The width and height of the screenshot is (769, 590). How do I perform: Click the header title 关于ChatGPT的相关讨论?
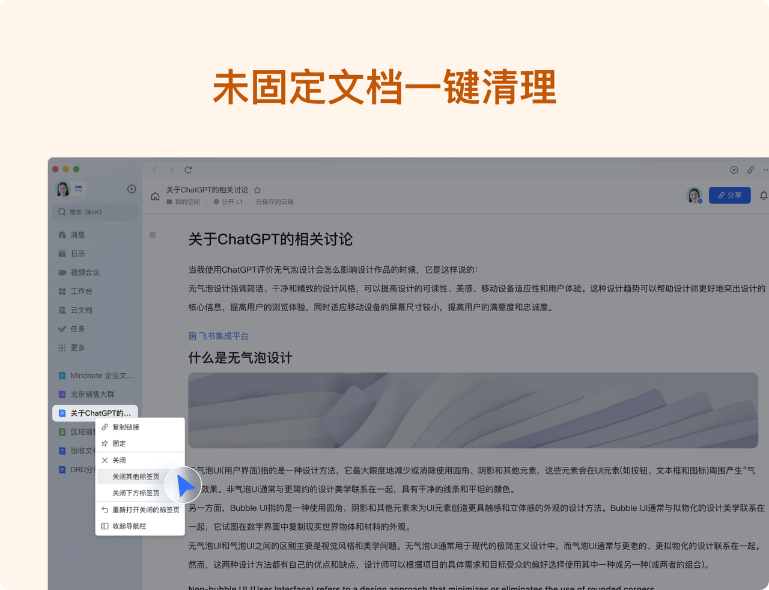tap(207, 190)
